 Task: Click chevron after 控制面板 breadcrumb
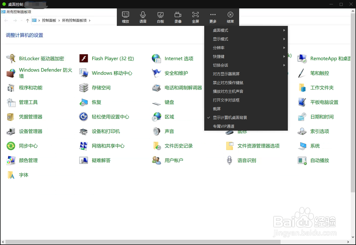(x=59, y=20)
